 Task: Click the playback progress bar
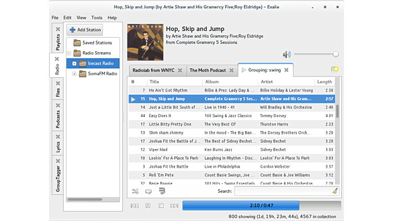click(261, 206)
